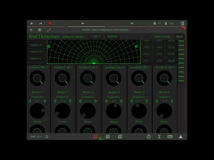Click the middle preset button left of radar
The width and height of the screenshot is (214, 160).
(36, 52)
